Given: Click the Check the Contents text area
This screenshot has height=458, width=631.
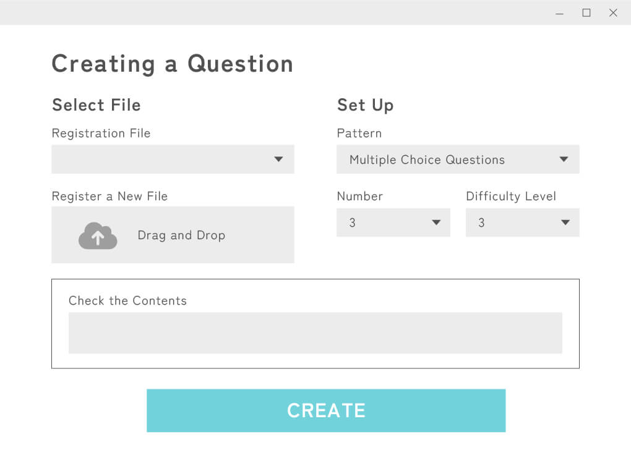Looking at the screenshot, I should pos(315,333).
